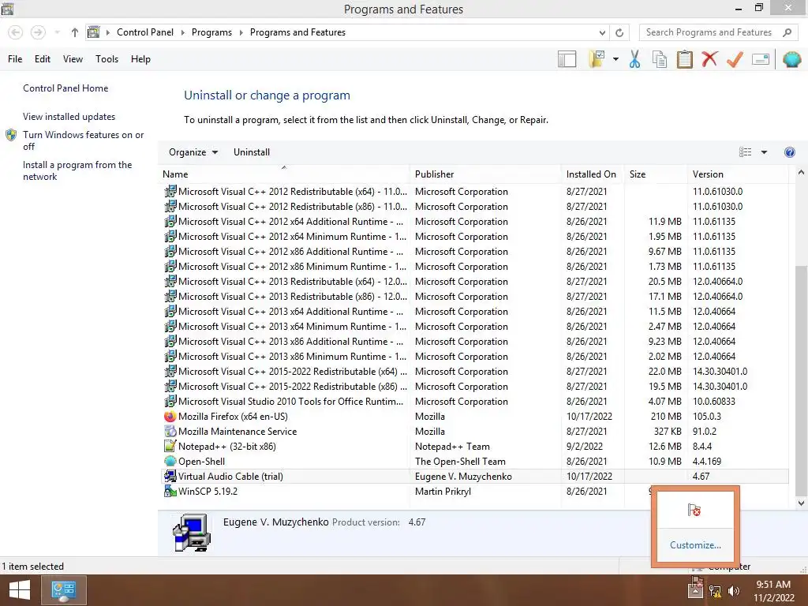Open the view options dropdown arrow
The image size is (808, 606).
click(764, 152)
